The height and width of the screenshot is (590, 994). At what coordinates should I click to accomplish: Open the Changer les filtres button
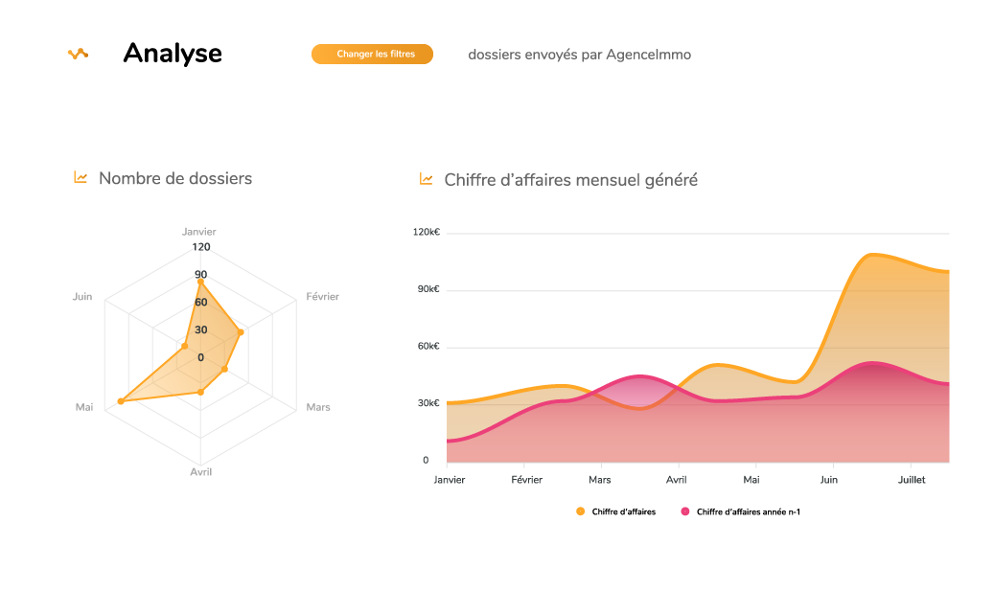[372, 54]
